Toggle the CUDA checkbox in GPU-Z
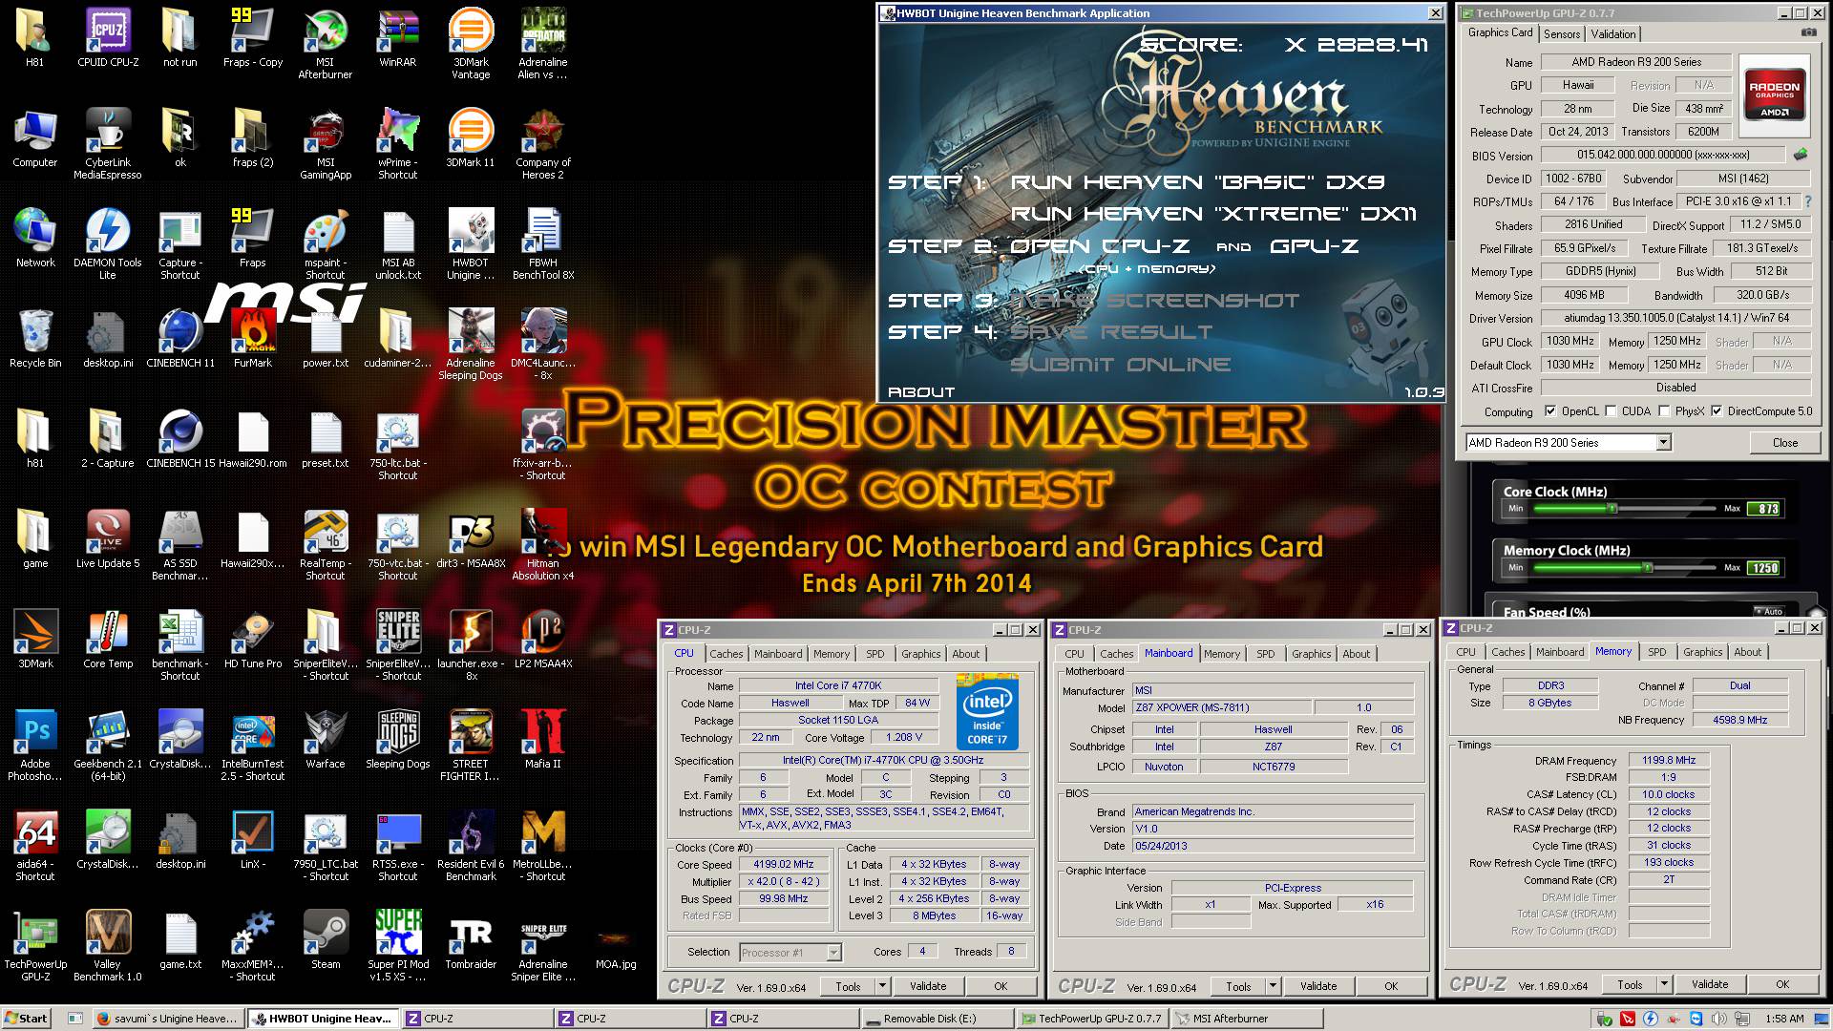This screenshot has height=1031, width=1833. [1611, 411]
